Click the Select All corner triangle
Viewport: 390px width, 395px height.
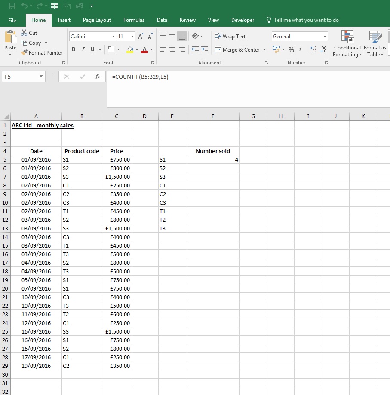click(6, 116)
